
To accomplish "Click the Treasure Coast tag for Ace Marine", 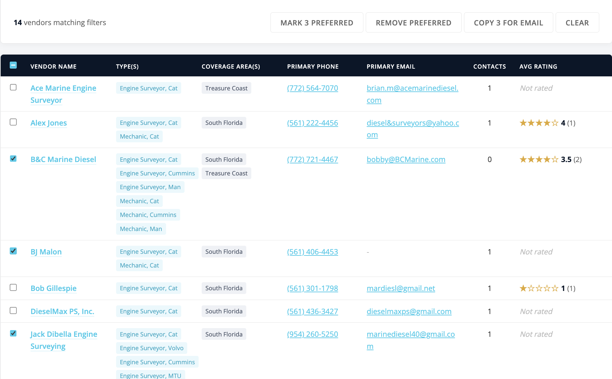I will [226, 88].
